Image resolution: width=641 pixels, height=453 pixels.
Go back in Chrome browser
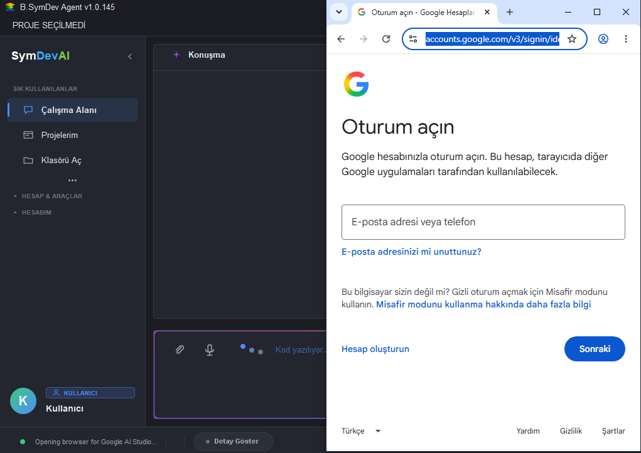tap(341, 39)
